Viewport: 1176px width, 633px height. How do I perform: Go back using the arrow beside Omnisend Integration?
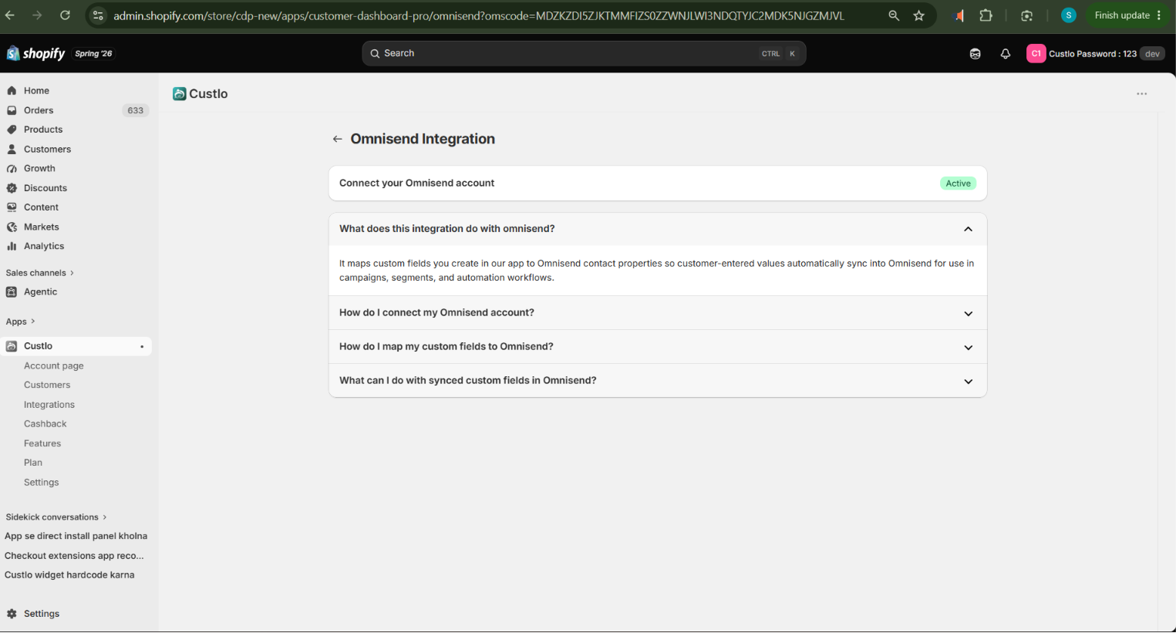coord(337,140)
